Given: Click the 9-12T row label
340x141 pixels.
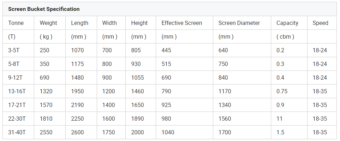Looking at the screenshot, I should [x=16, y=78].
